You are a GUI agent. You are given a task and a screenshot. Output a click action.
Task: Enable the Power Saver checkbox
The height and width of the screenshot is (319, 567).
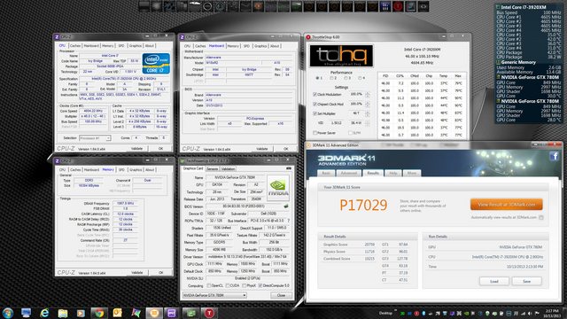315,133
